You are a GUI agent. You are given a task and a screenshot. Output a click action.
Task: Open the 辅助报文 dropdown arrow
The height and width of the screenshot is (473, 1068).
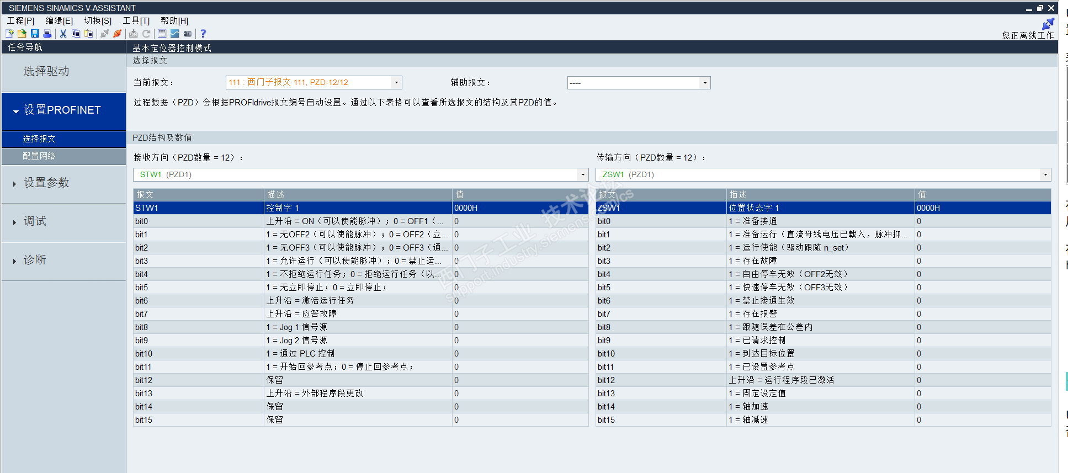click(704, 83)
